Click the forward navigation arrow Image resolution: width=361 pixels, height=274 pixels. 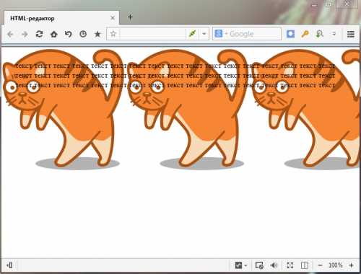point(25,34)
